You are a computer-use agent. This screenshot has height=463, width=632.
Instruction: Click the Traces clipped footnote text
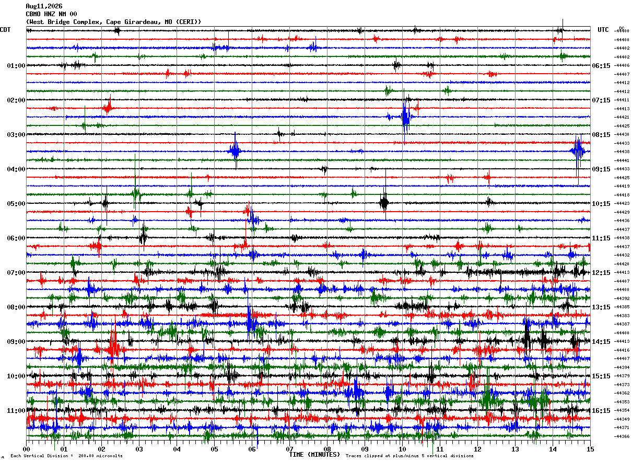coord(409,456)
